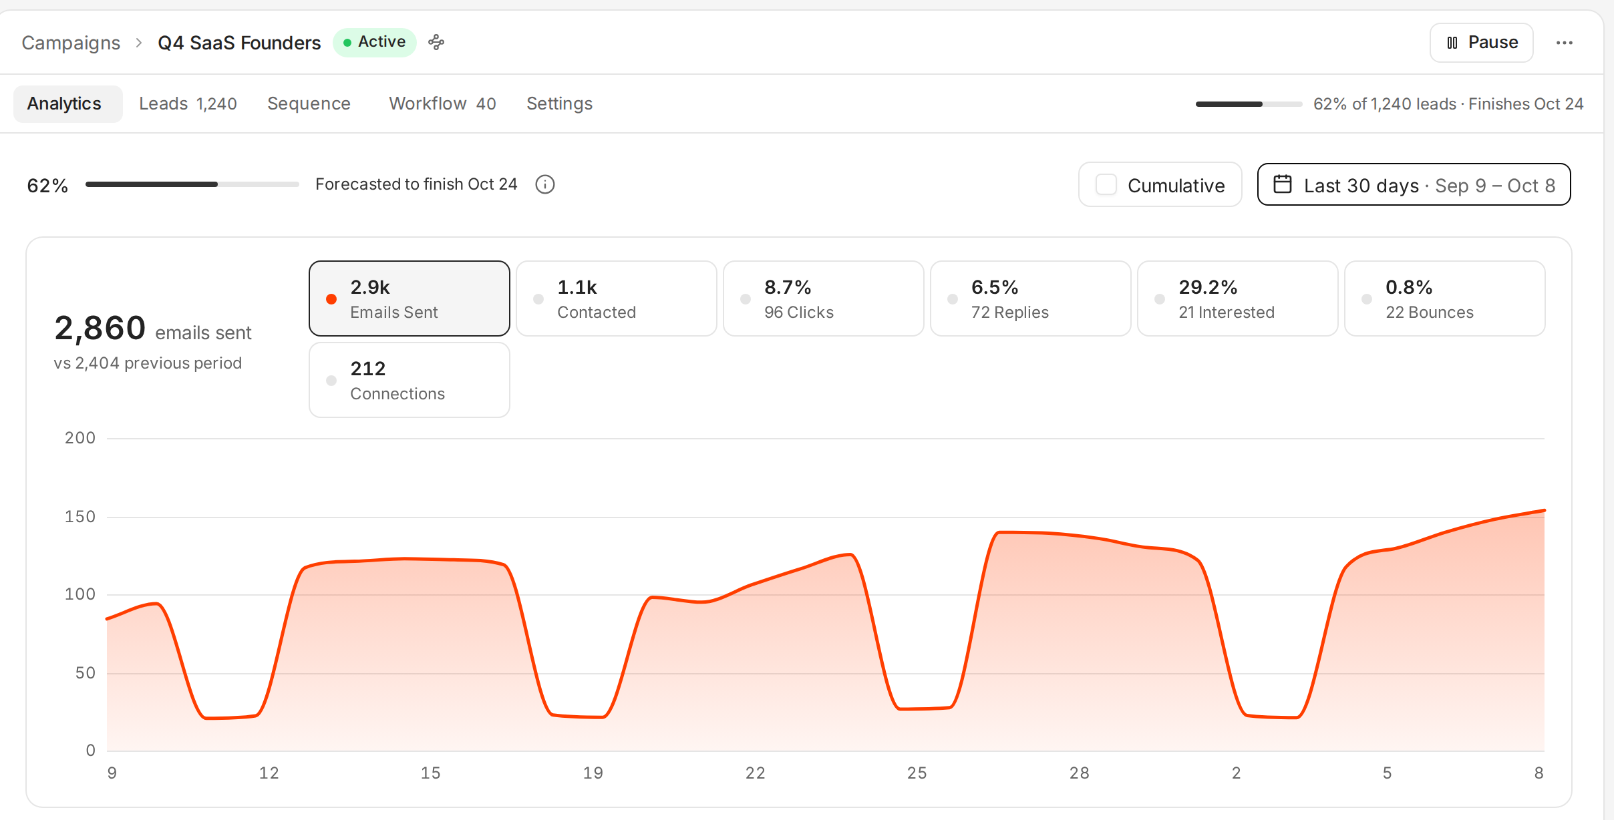Click the chart's final data point at Oct 8
Screen dimensions: 1614x820
1544,511
